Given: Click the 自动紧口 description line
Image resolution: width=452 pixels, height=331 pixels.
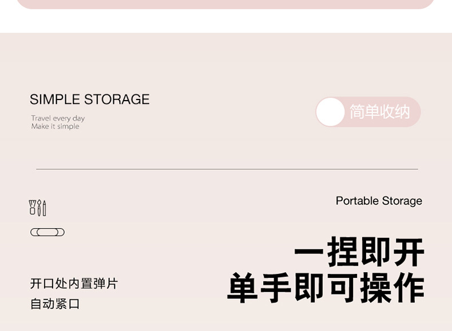Looking at the screenshot, I should (55, 304).
